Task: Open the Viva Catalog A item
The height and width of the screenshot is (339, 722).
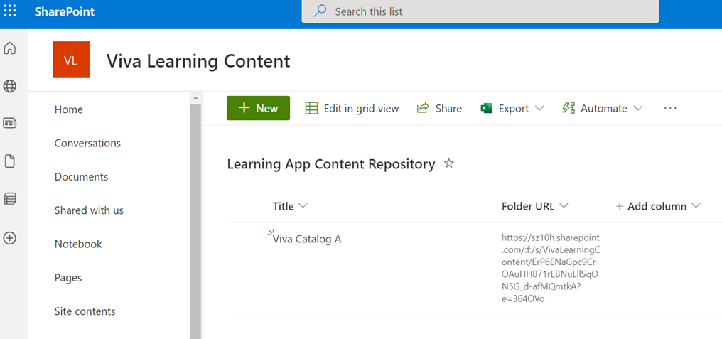Action: [x=307, y=240]
